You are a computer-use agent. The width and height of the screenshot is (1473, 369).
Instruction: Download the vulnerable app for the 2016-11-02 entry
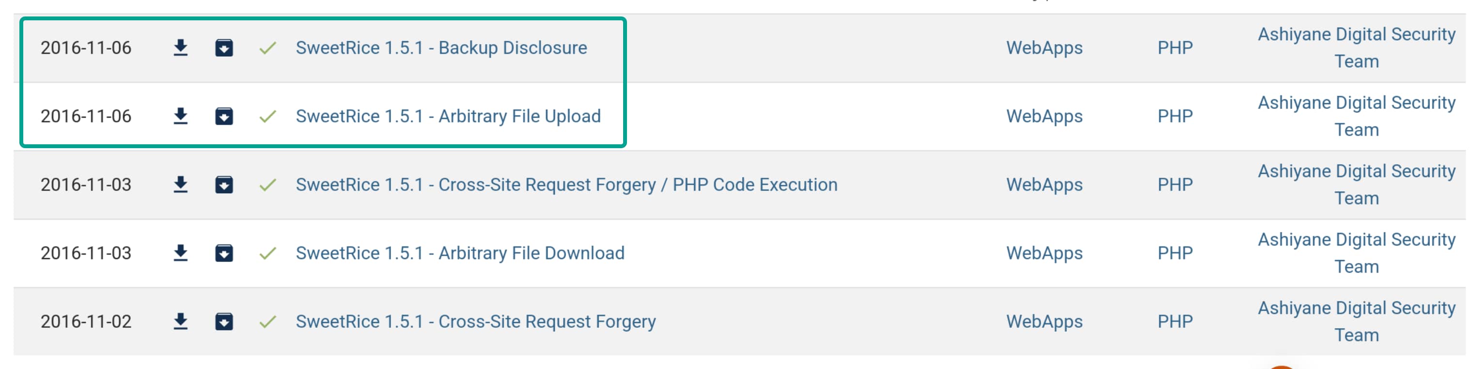point(223,322)
